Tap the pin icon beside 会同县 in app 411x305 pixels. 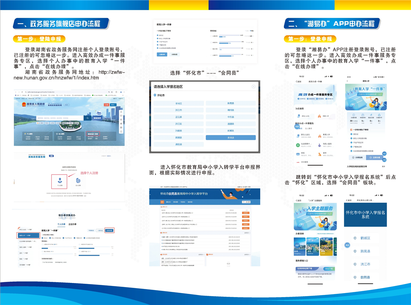[355, 277]
